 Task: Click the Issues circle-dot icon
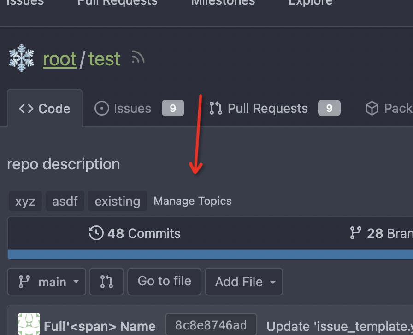click(102, 108)
